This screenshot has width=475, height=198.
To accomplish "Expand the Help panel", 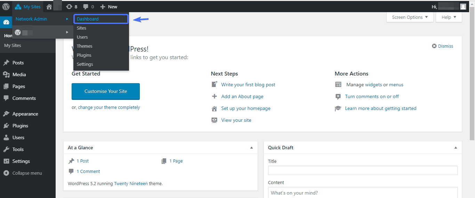I will click(x=449, y=17).
